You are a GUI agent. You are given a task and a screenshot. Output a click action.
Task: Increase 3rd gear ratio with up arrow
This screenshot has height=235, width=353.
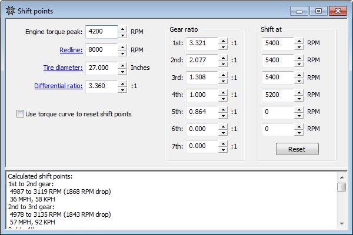[223, 75]
